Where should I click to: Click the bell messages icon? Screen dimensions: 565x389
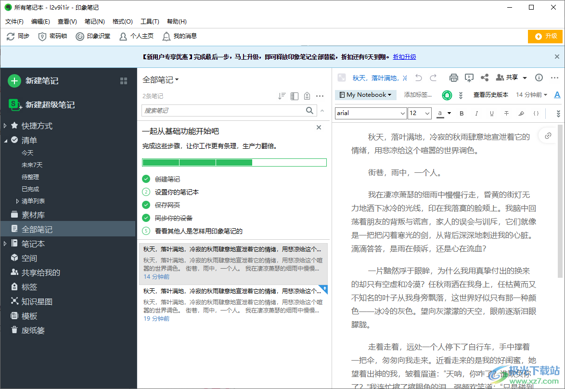166,36
